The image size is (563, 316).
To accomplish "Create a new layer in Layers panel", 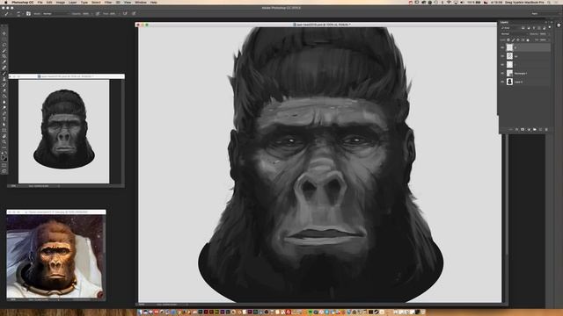I will (540, 129).
